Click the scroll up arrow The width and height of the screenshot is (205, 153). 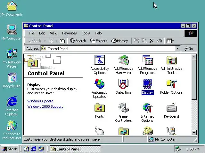tap(194, 57)
